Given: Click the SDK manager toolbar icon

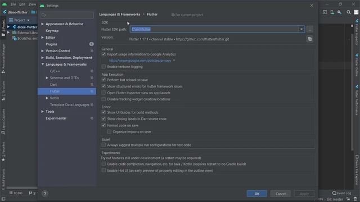Looking at the screenshot, I should pos(340,12).
